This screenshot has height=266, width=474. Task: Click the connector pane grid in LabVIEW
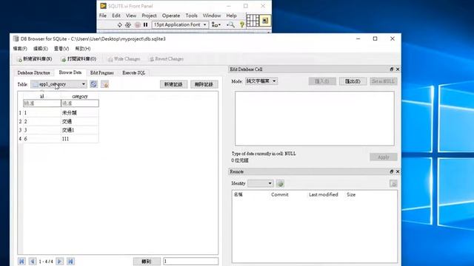click(253, 21)
